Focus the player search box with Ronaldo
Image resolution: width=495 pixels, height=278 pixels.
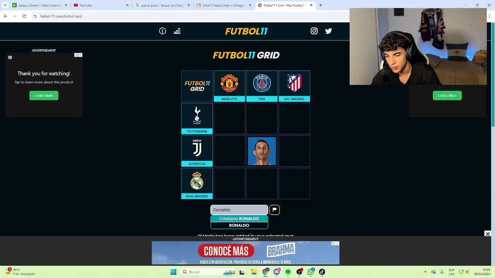[x=239, y=210]
